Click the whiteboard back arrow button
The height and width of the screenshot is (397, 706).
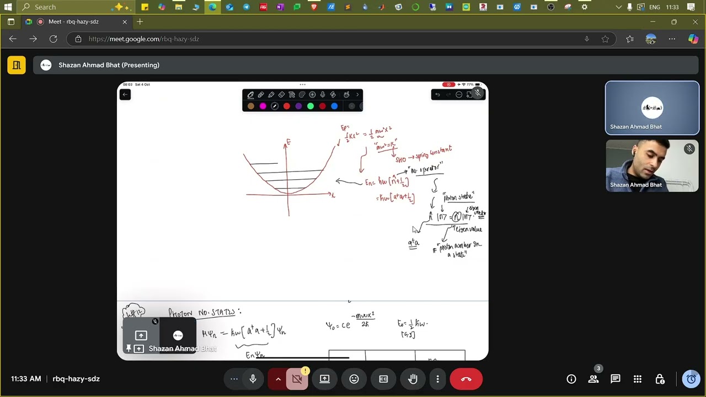tap(125, 95)
